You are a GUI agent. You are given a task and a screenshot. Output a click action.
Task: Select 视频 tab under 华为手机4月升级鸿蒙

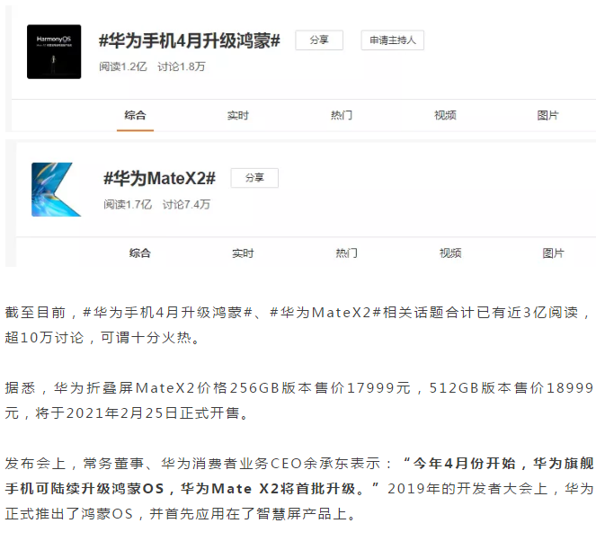(x=445, y=115)
